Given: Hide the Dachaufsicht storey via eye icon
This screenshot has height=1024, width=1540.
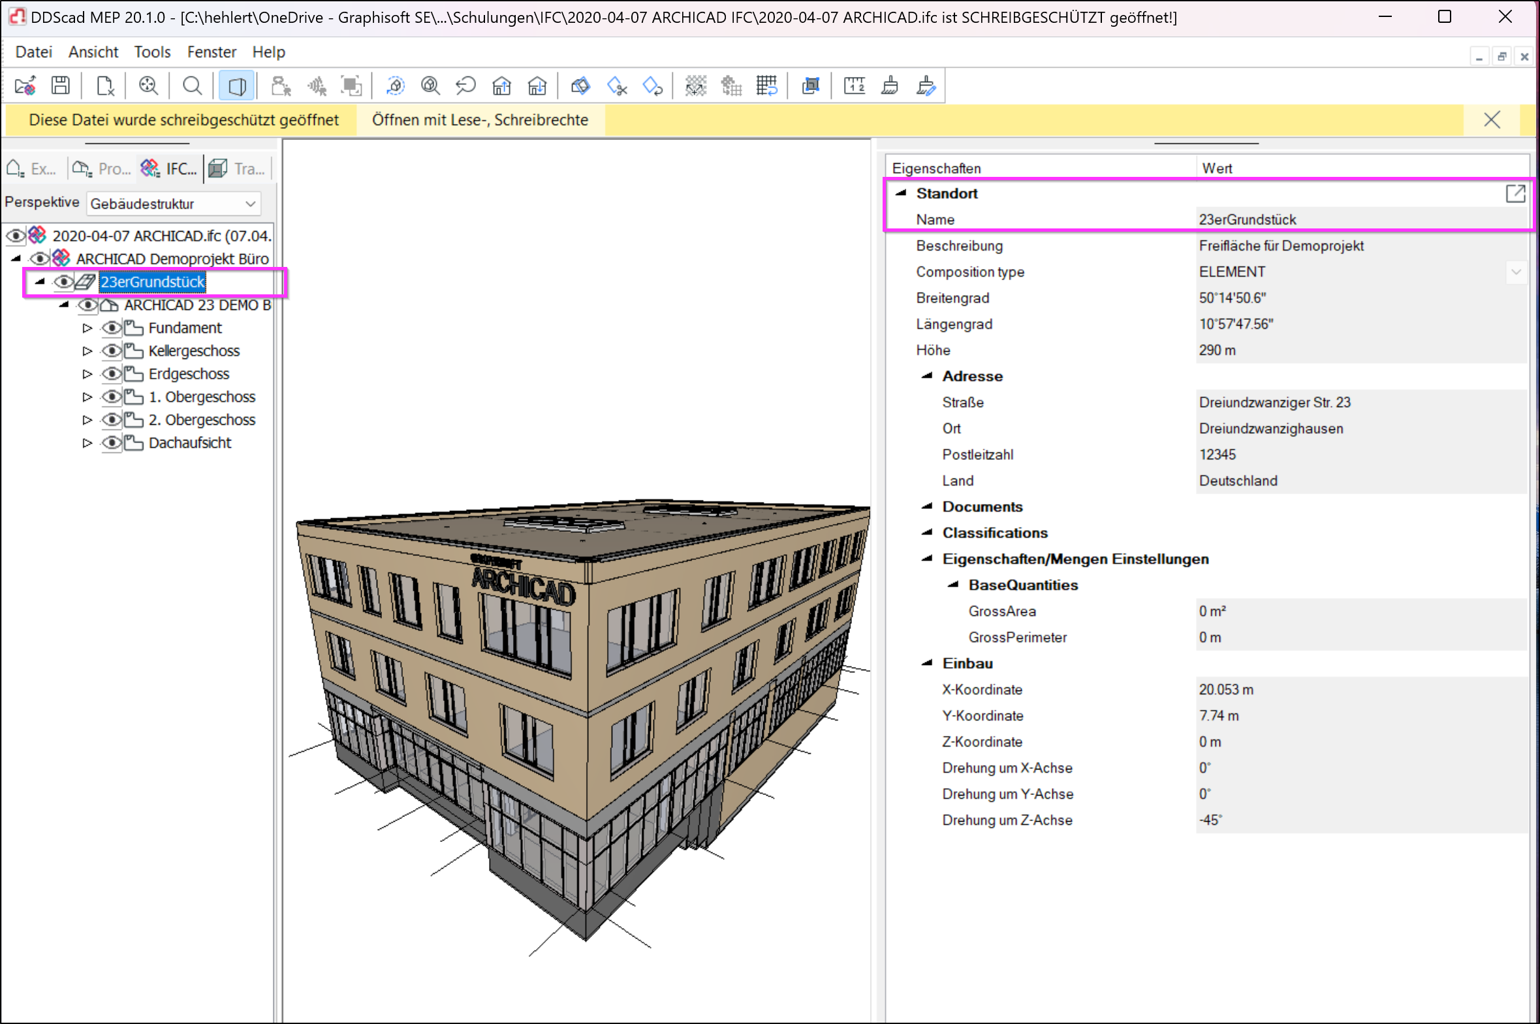Looking at the screenshot, I should point(112,442).
